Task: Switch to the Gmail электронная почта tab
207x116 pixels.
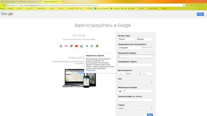Action: (x=29, y=2)
